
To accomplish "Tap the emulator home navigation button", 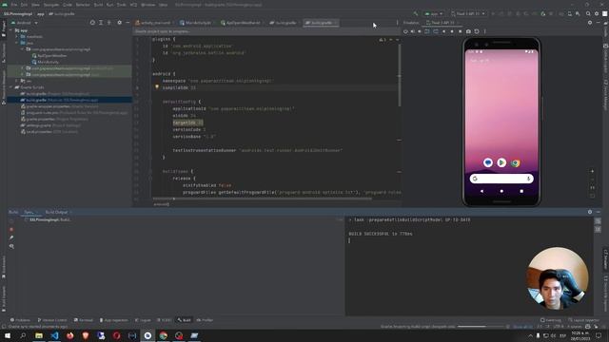I will tap(501, 191).
